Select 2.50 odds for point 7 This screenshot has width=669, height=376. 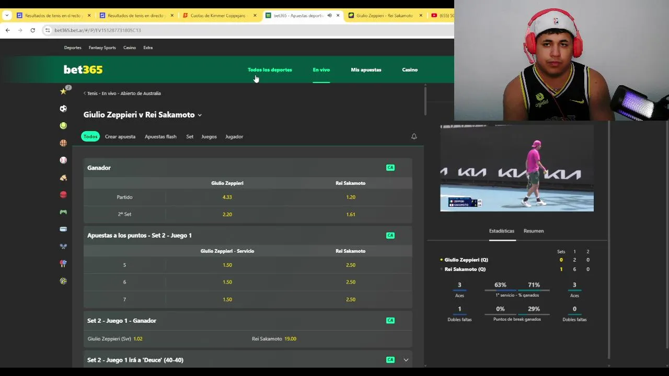click(351, 300)
